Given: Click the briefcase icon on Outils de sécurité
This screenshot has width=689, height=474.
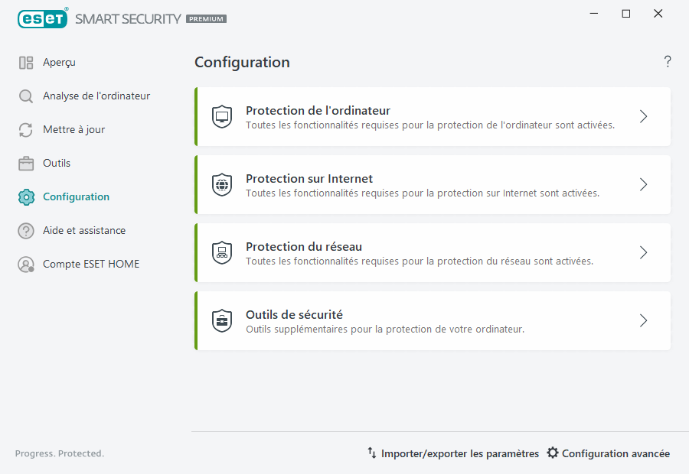Looking at the screenshot, I should pos(222,320).
